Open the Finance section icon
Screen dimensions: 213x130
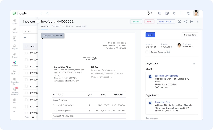pyautogui.click(x=15, y=63)
